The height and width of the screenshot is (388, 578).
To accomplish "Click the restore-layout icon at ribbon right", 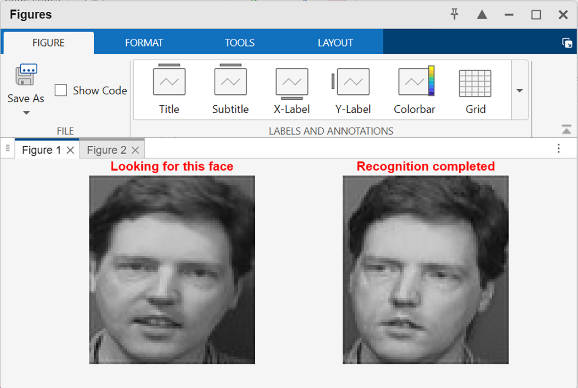I will pyautogui.click(x=567, y=43).
